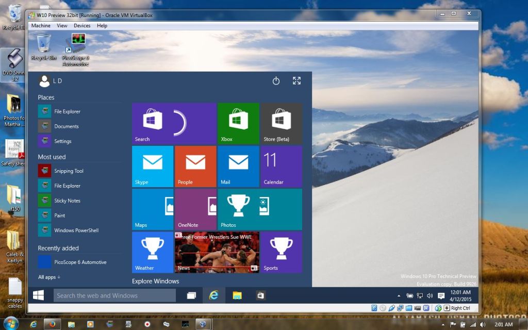Select snappy cables file on host desktop
Image resolution: width=528 pixels, height=330 pixels.
coord(15,293)
